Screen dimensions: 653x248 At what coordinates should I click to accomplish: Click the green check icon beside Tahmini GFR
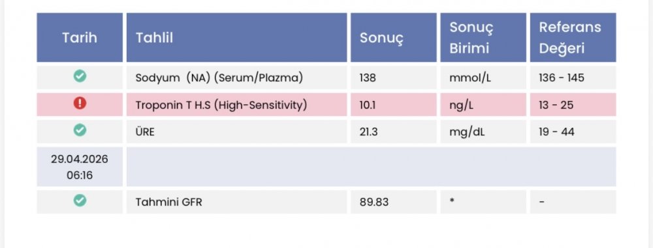80,200
